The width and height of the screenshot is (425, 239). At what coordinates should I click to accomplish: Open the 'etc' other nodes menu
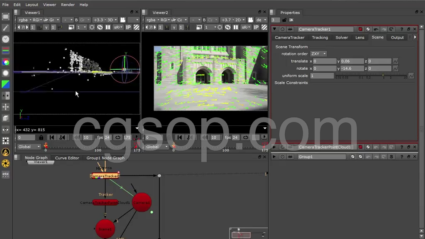(5, 174)
